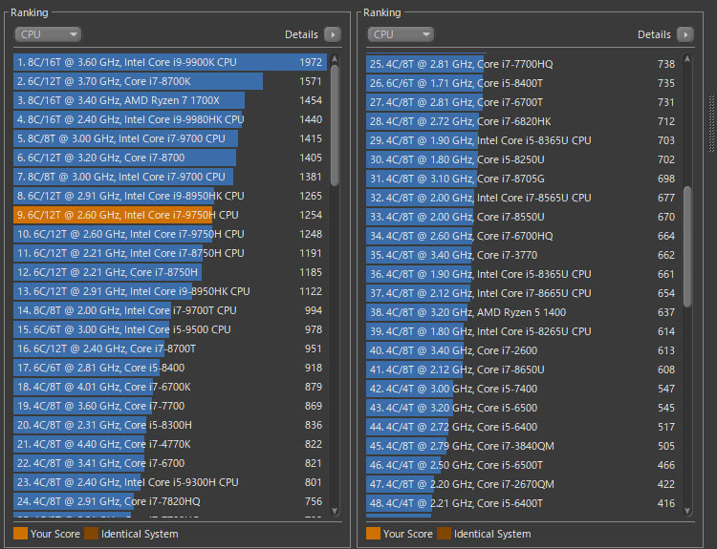Select the Core i7-8705G row
The height and width of the screenshot is (549, 717).
[523, 179]
